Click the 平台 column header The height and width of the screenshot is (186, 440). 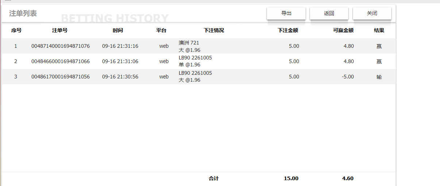click(x=161, y=31)
